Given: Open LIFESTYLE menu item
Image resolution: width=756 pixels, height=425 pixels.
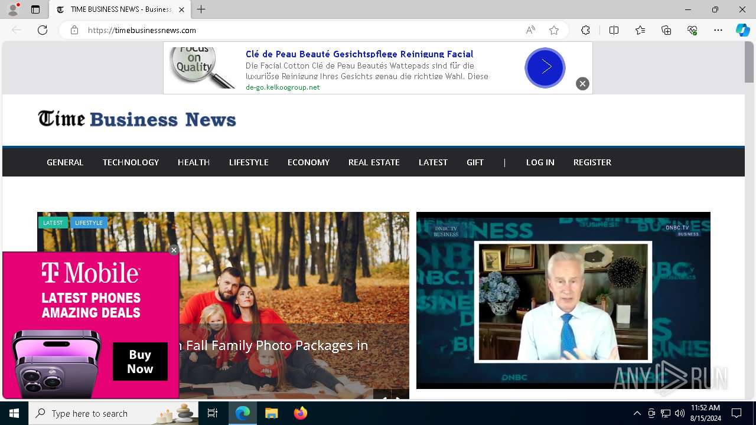Looking at the screenshot, I should point(249,162).
